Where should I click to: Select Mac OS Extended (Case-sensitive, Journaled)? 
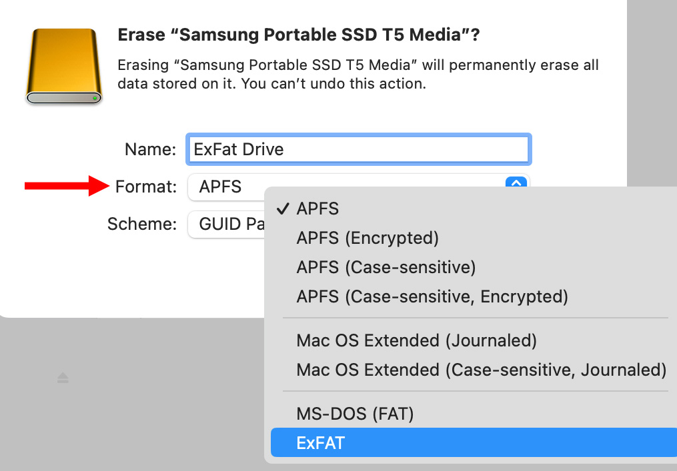pyautogui.click(x=482, y=370)
